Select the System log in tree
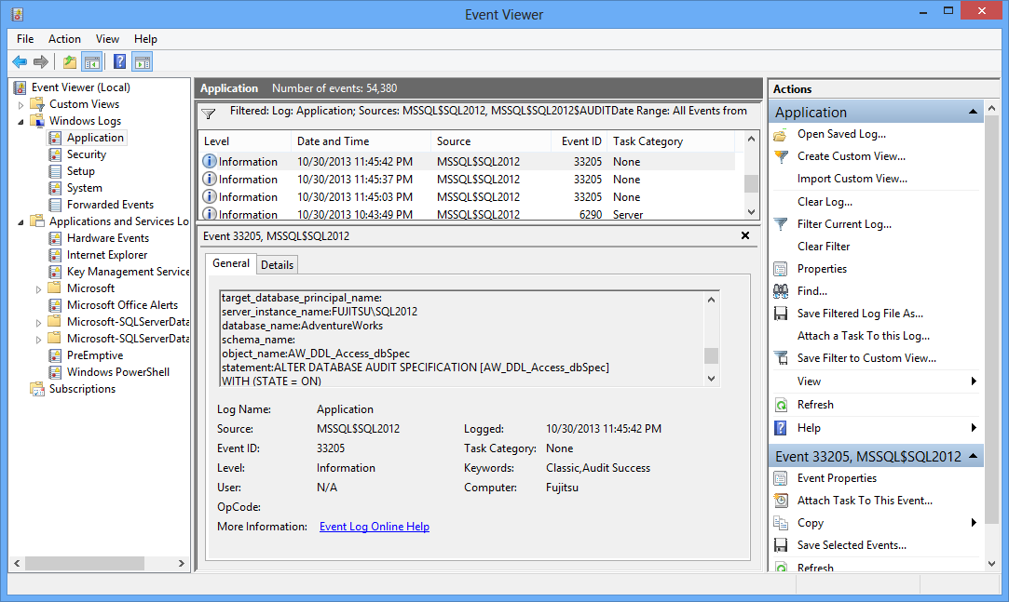1009x602 pixels. [84, 188]
